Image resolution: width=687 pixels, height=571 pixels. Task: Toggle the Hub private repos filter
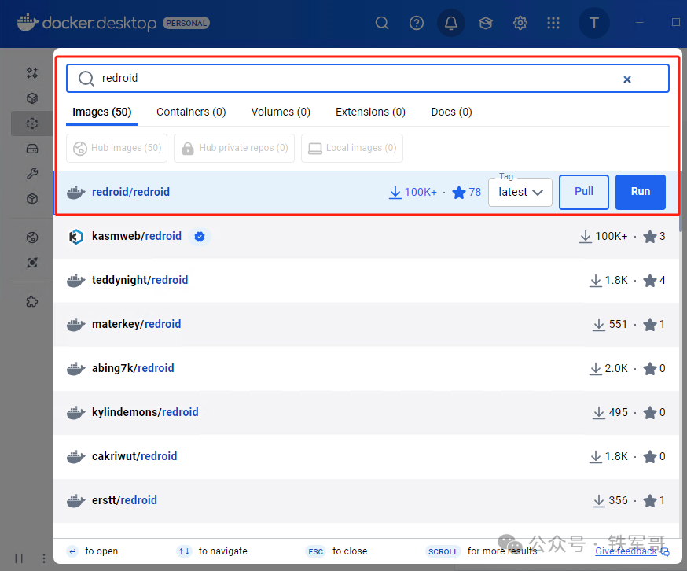[x=233, y=148]
